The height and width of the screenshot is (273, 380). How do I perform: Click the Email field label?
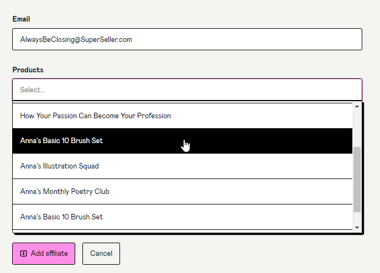point(21,19)
